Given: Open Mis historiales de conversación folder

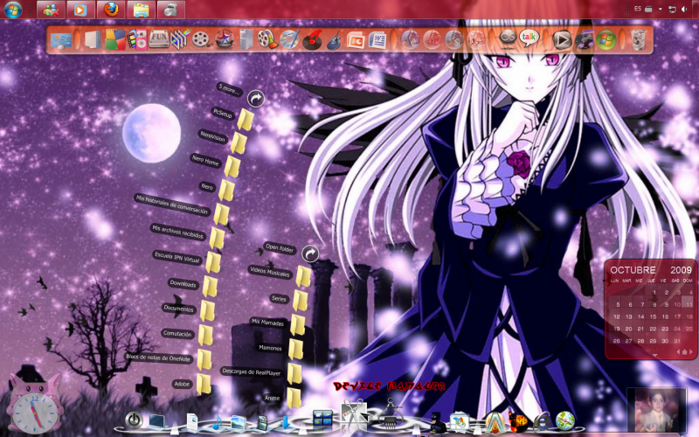Looking at the screenshot, I should pos(221,214).
